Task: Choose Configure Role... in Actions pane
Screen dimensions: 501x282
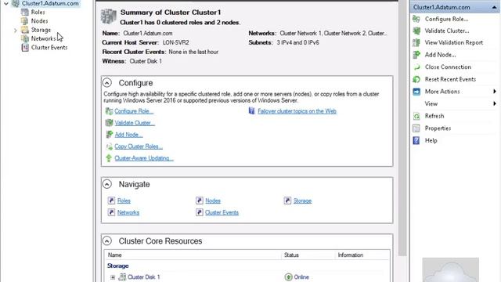Action: [446, 19]
